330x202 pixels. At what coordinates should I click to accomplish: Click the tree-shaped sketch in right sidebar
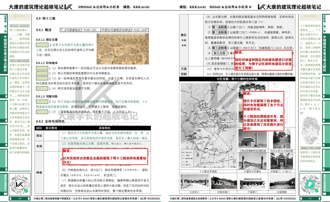(310, 130)
